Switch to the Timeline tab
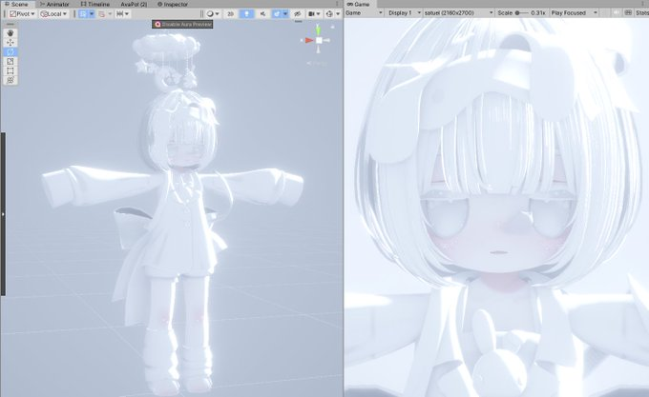This screenshot has height=397, width=649. pos(95,4)
